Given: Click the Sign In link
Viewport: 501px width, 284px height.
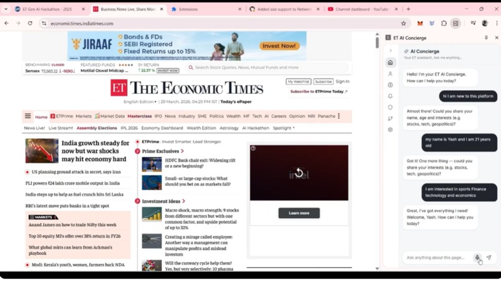Looking at the screenshot, I should pos(342,81).
